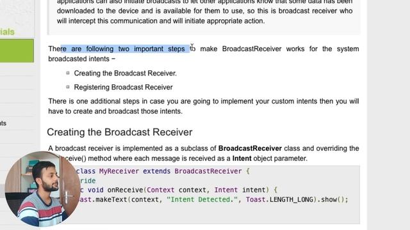
Task: Click 'extends BroadcastReceiver' in the code
Action: pos(192,171)
